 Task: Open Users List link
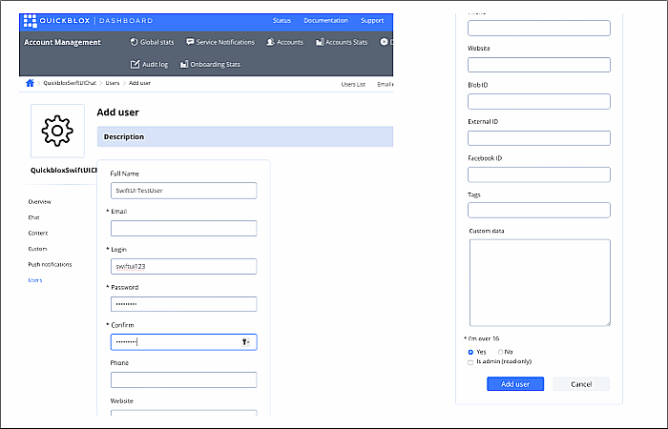(x=353, y=84)
